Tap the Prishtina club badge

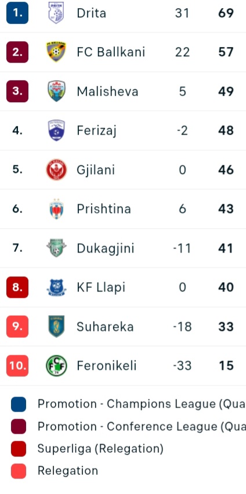click(x=56, y=208)
